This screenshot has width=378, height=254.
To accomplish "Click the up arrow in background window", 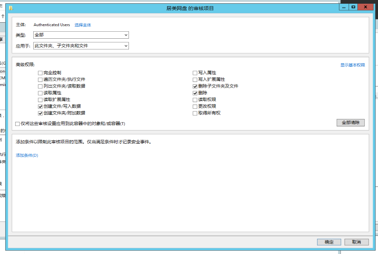I will pos(3,16).
